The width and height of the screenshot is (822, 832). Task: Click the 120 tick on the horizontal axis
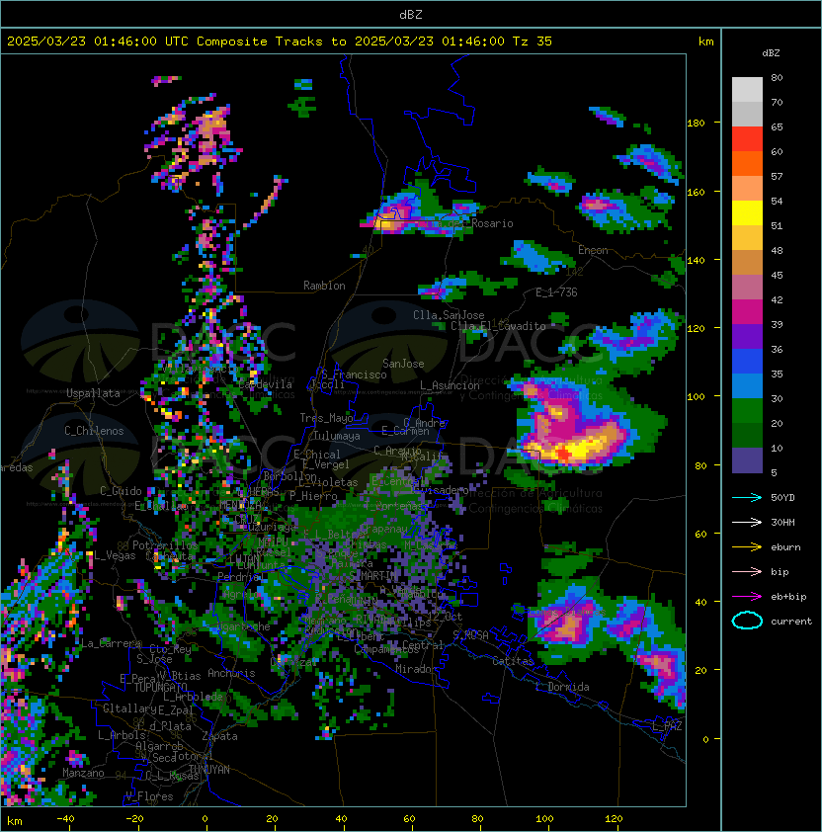tap(614, 819)
